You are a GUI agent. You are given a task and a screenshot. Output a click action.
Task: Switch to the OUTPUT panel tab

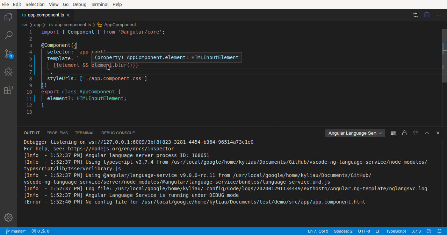tap(31, 133)
